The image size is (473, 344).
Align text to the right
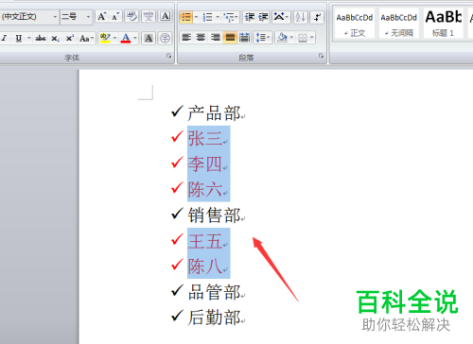pyautogui.click(x=215, y=38)
